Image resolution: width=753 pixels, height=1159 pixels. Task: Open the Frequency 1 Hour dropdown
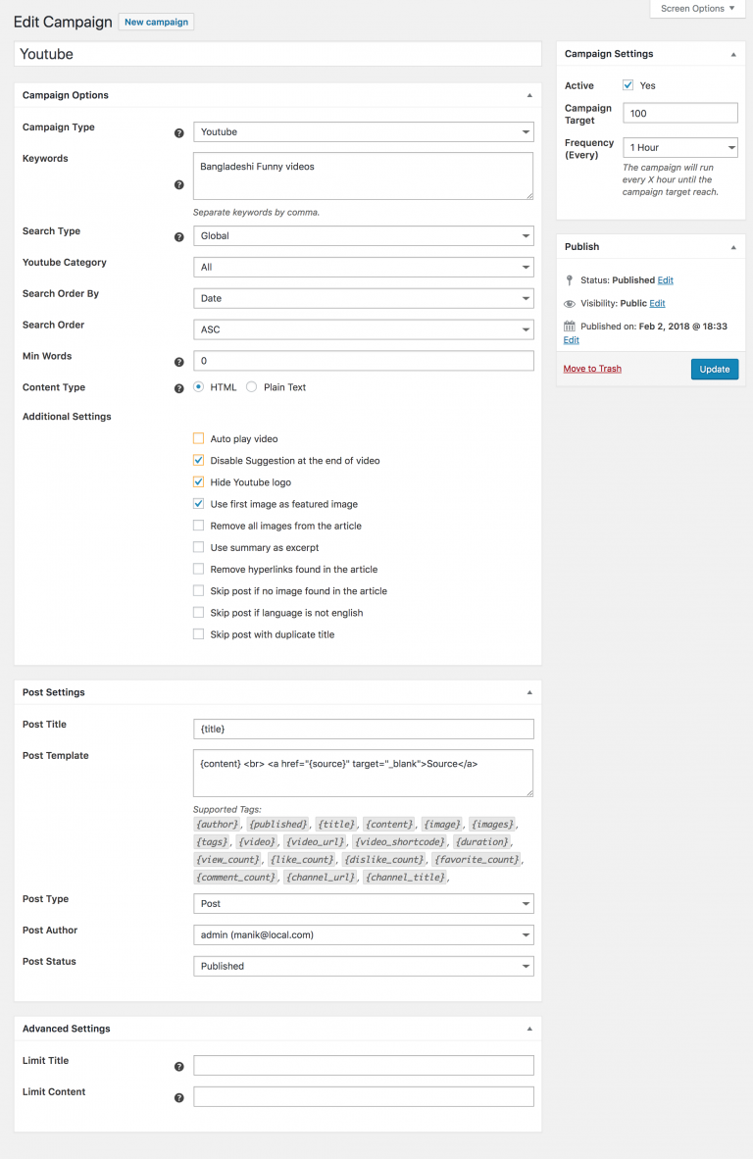679,147
